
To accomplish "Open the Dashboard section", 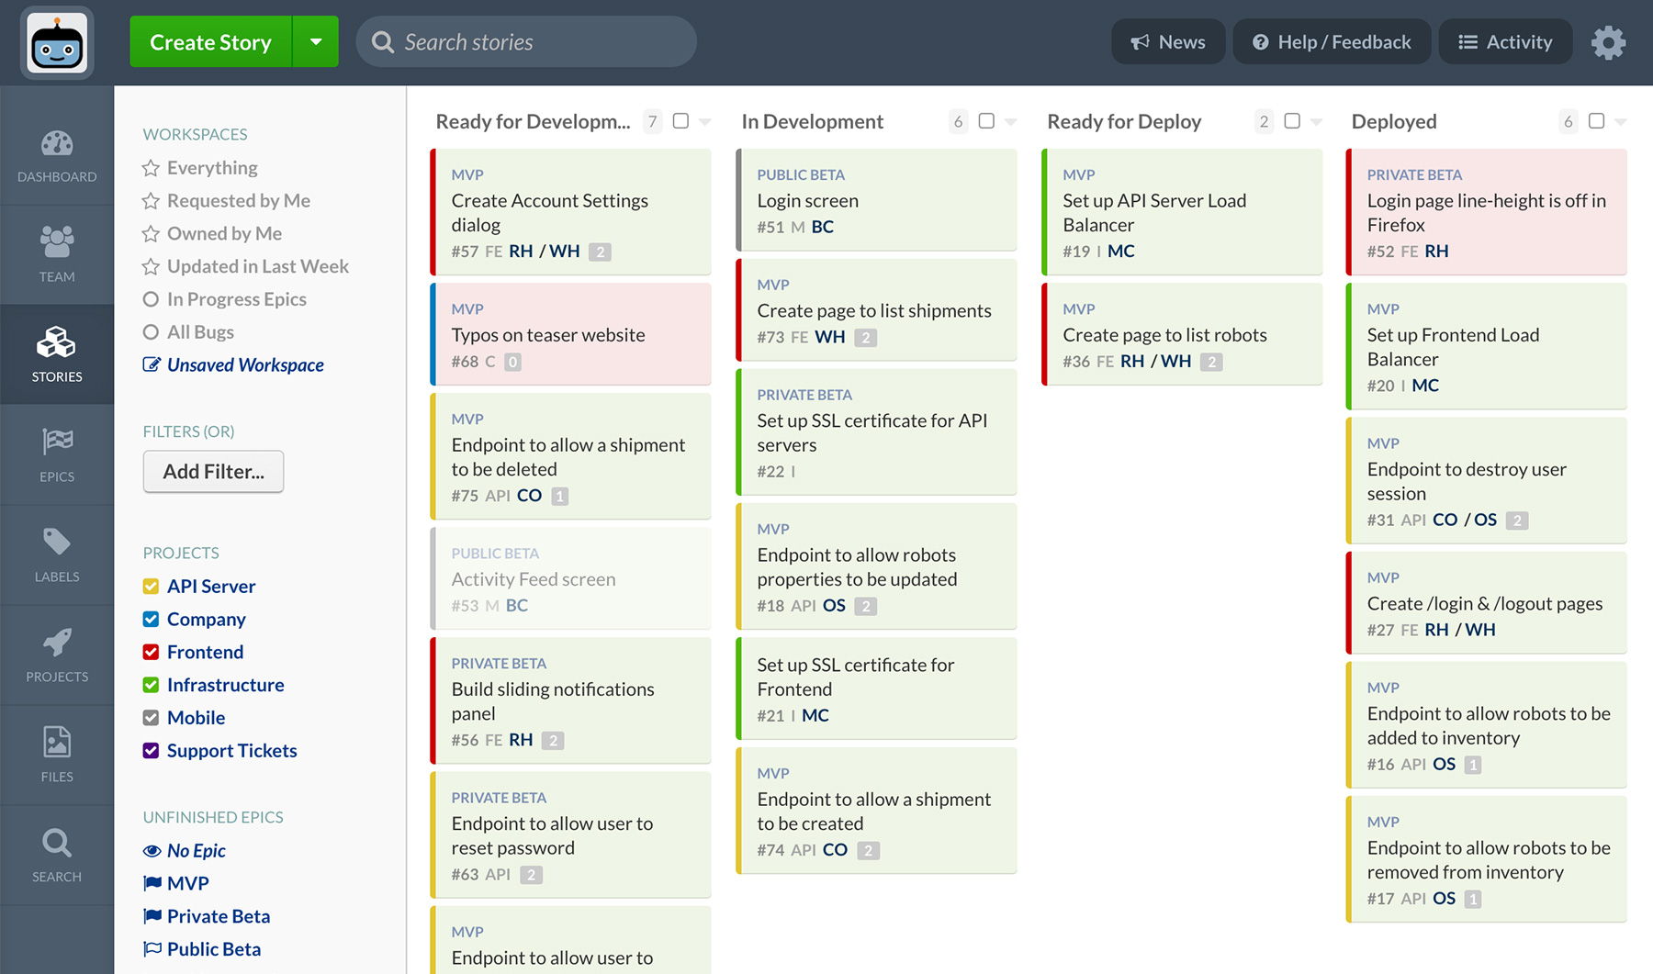I will click(57, 156).
